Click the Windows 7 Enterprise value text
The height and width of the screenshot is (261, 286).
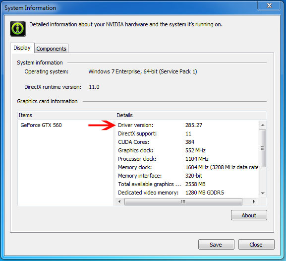point(143,71)
